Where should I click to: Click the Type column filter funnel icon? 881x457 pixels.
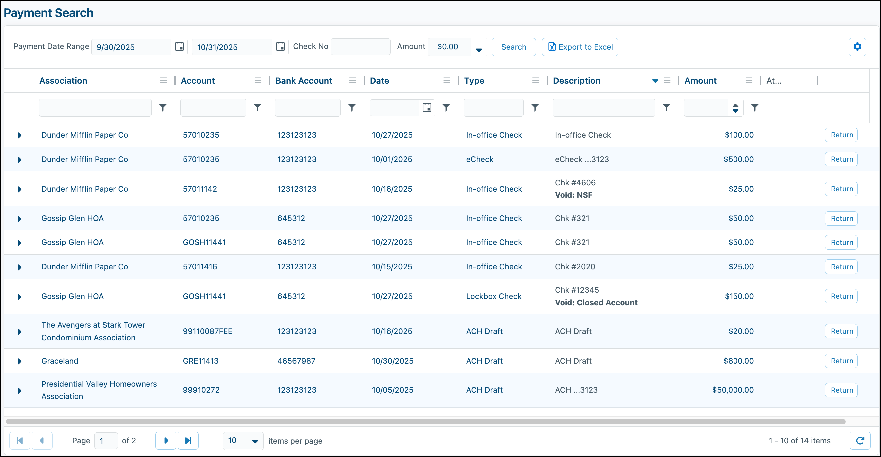(x=535, y=107)
